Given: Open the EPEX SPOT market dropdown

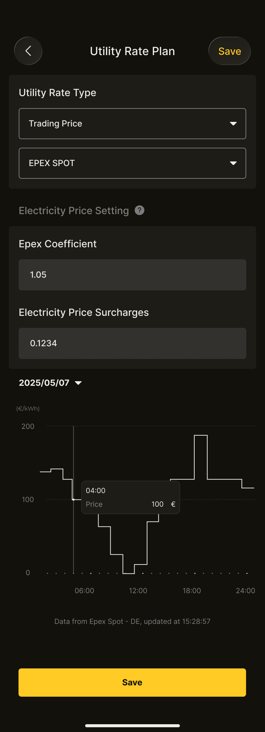Looking at the screenshot, I should coord(132,163).
